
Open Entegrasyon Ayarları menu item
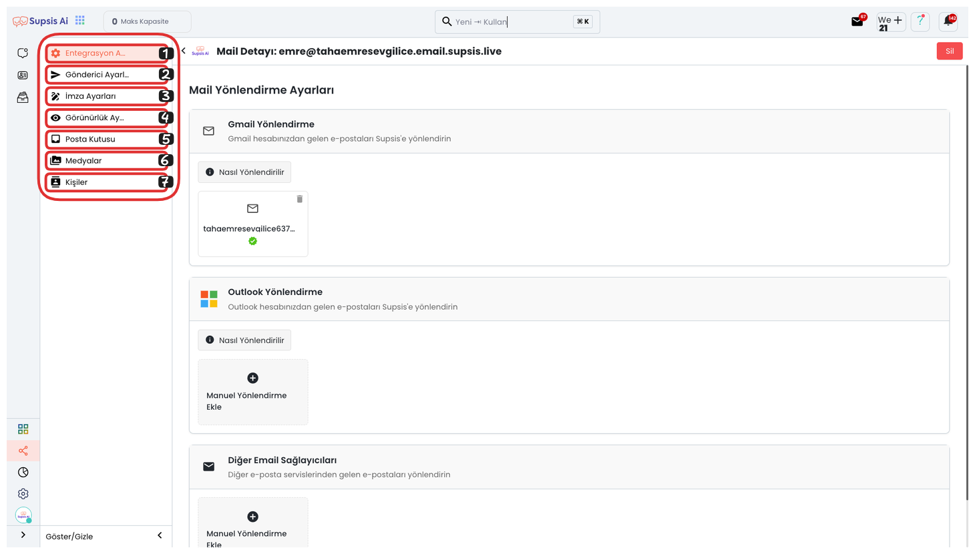coord(107,53)
